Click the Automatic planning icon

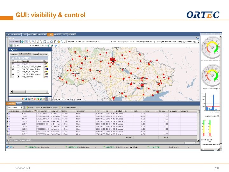click(x=60, y=108)
